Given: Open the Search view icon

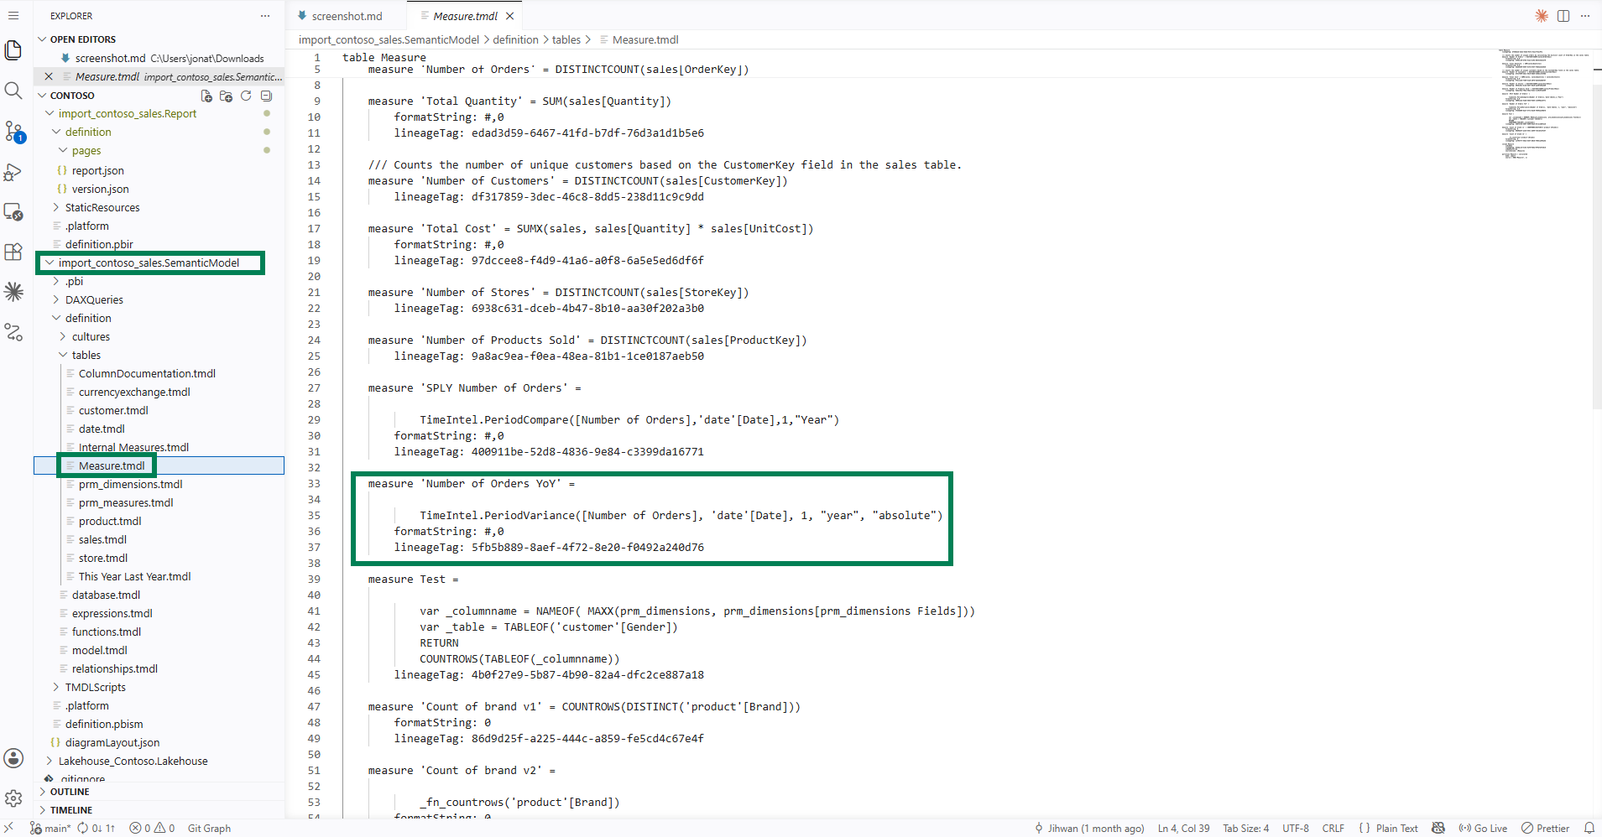Looking at the screenshot, I should (13, 91).
